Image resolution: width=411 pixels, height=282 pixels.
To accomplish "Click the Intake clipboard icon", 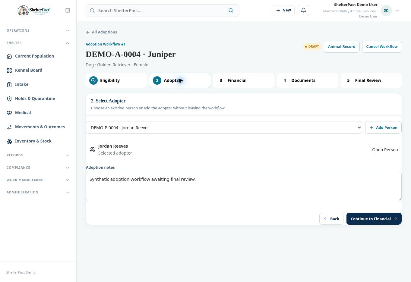I will tap(9, 85).
